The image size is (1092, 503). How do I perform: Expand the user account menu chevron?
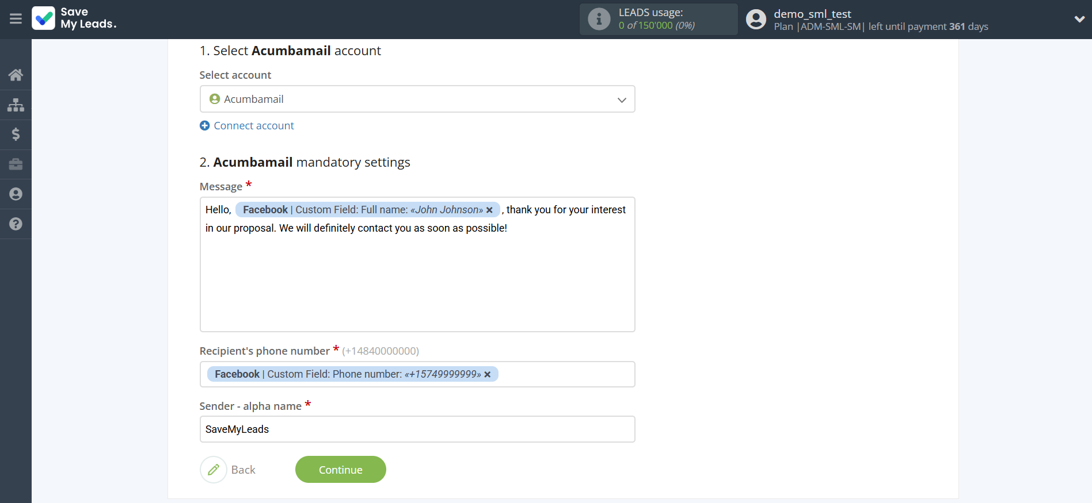(x=1079, y=19)
